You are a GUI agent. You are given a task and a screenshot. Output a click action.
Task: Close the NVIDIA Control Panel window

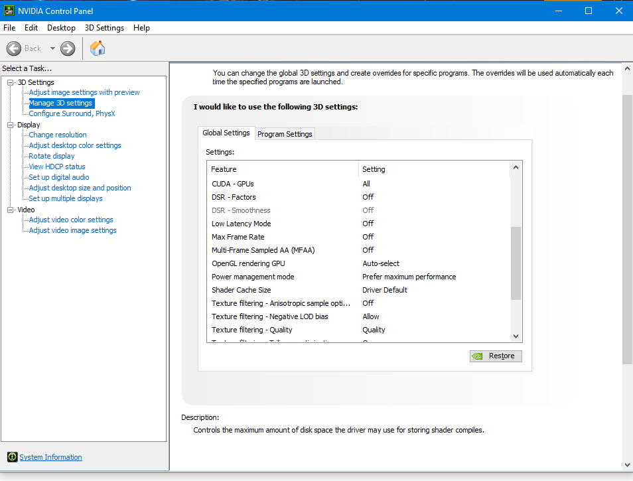click(x=618, y=11)
